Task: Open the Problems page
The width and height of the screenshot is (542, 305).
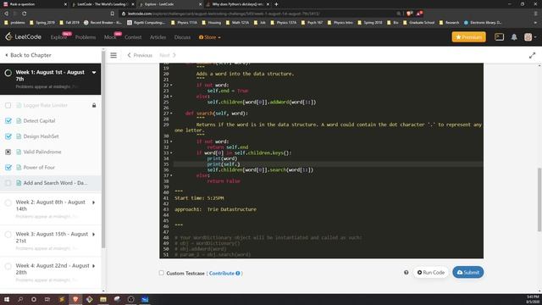Action: [x=86, y=37]
